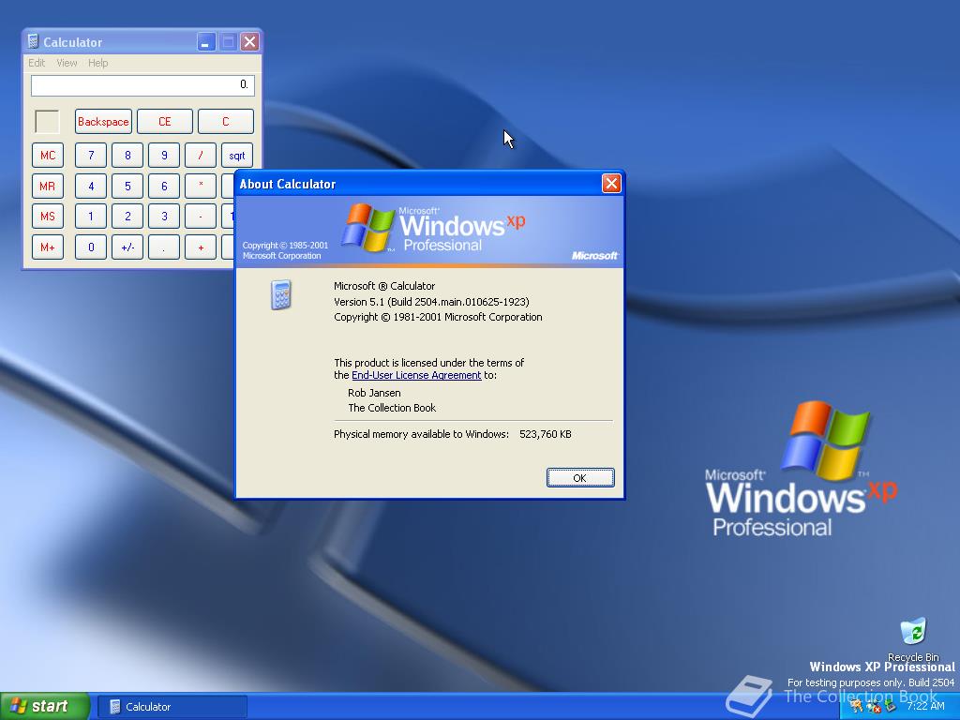Click the CE button in Calculator
960x720 pixels.
coord(165,122)
